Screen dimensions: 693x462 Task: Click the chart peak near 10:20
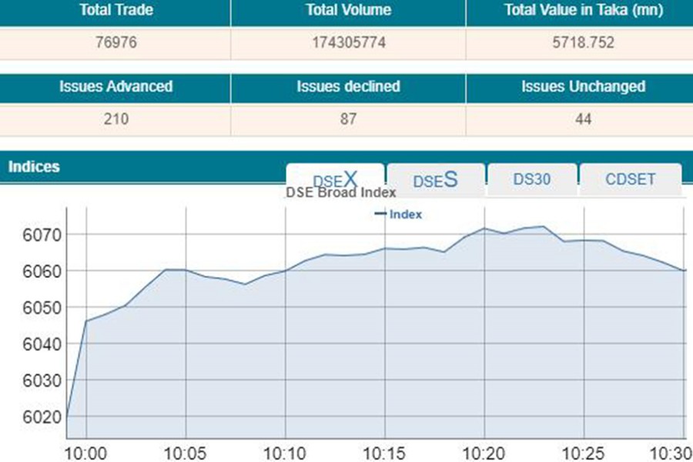click(x=484, y=228)
